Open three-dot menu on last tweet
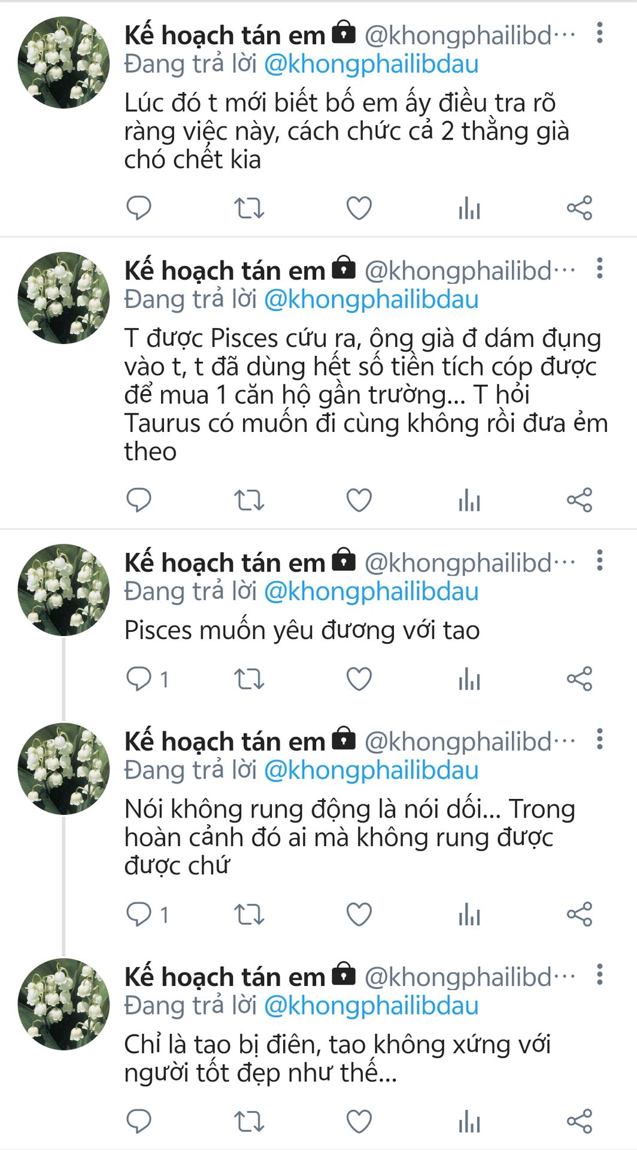The image size is (637, 1150). point(599,975)
